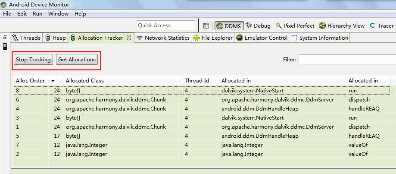
Task: Click the second Allocated in column header
Action: [x=368, y=81]
